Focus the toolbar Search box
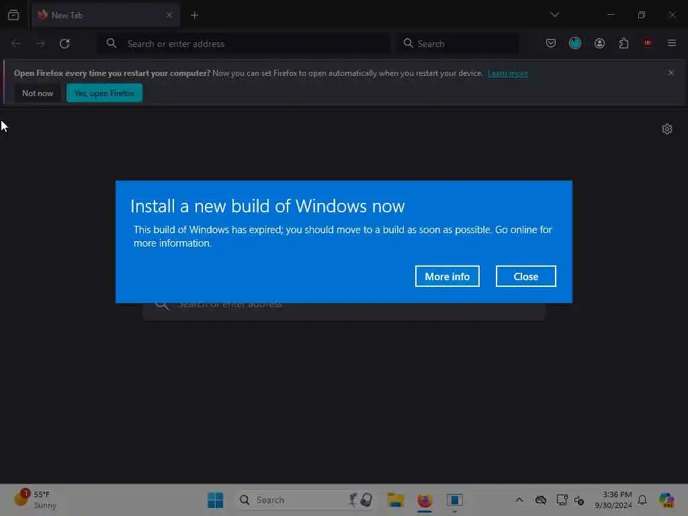Image resolution: width=688 pixels, height=516 pixels. point(458,44)
